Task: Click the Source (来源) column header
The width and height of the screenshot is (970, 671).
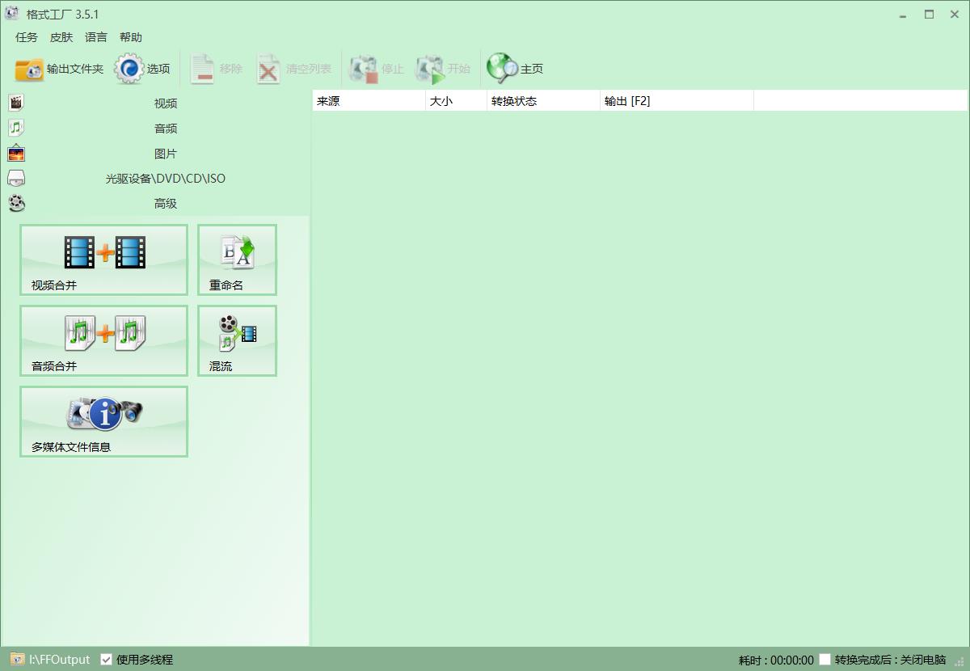Action: tap(368, 101)
